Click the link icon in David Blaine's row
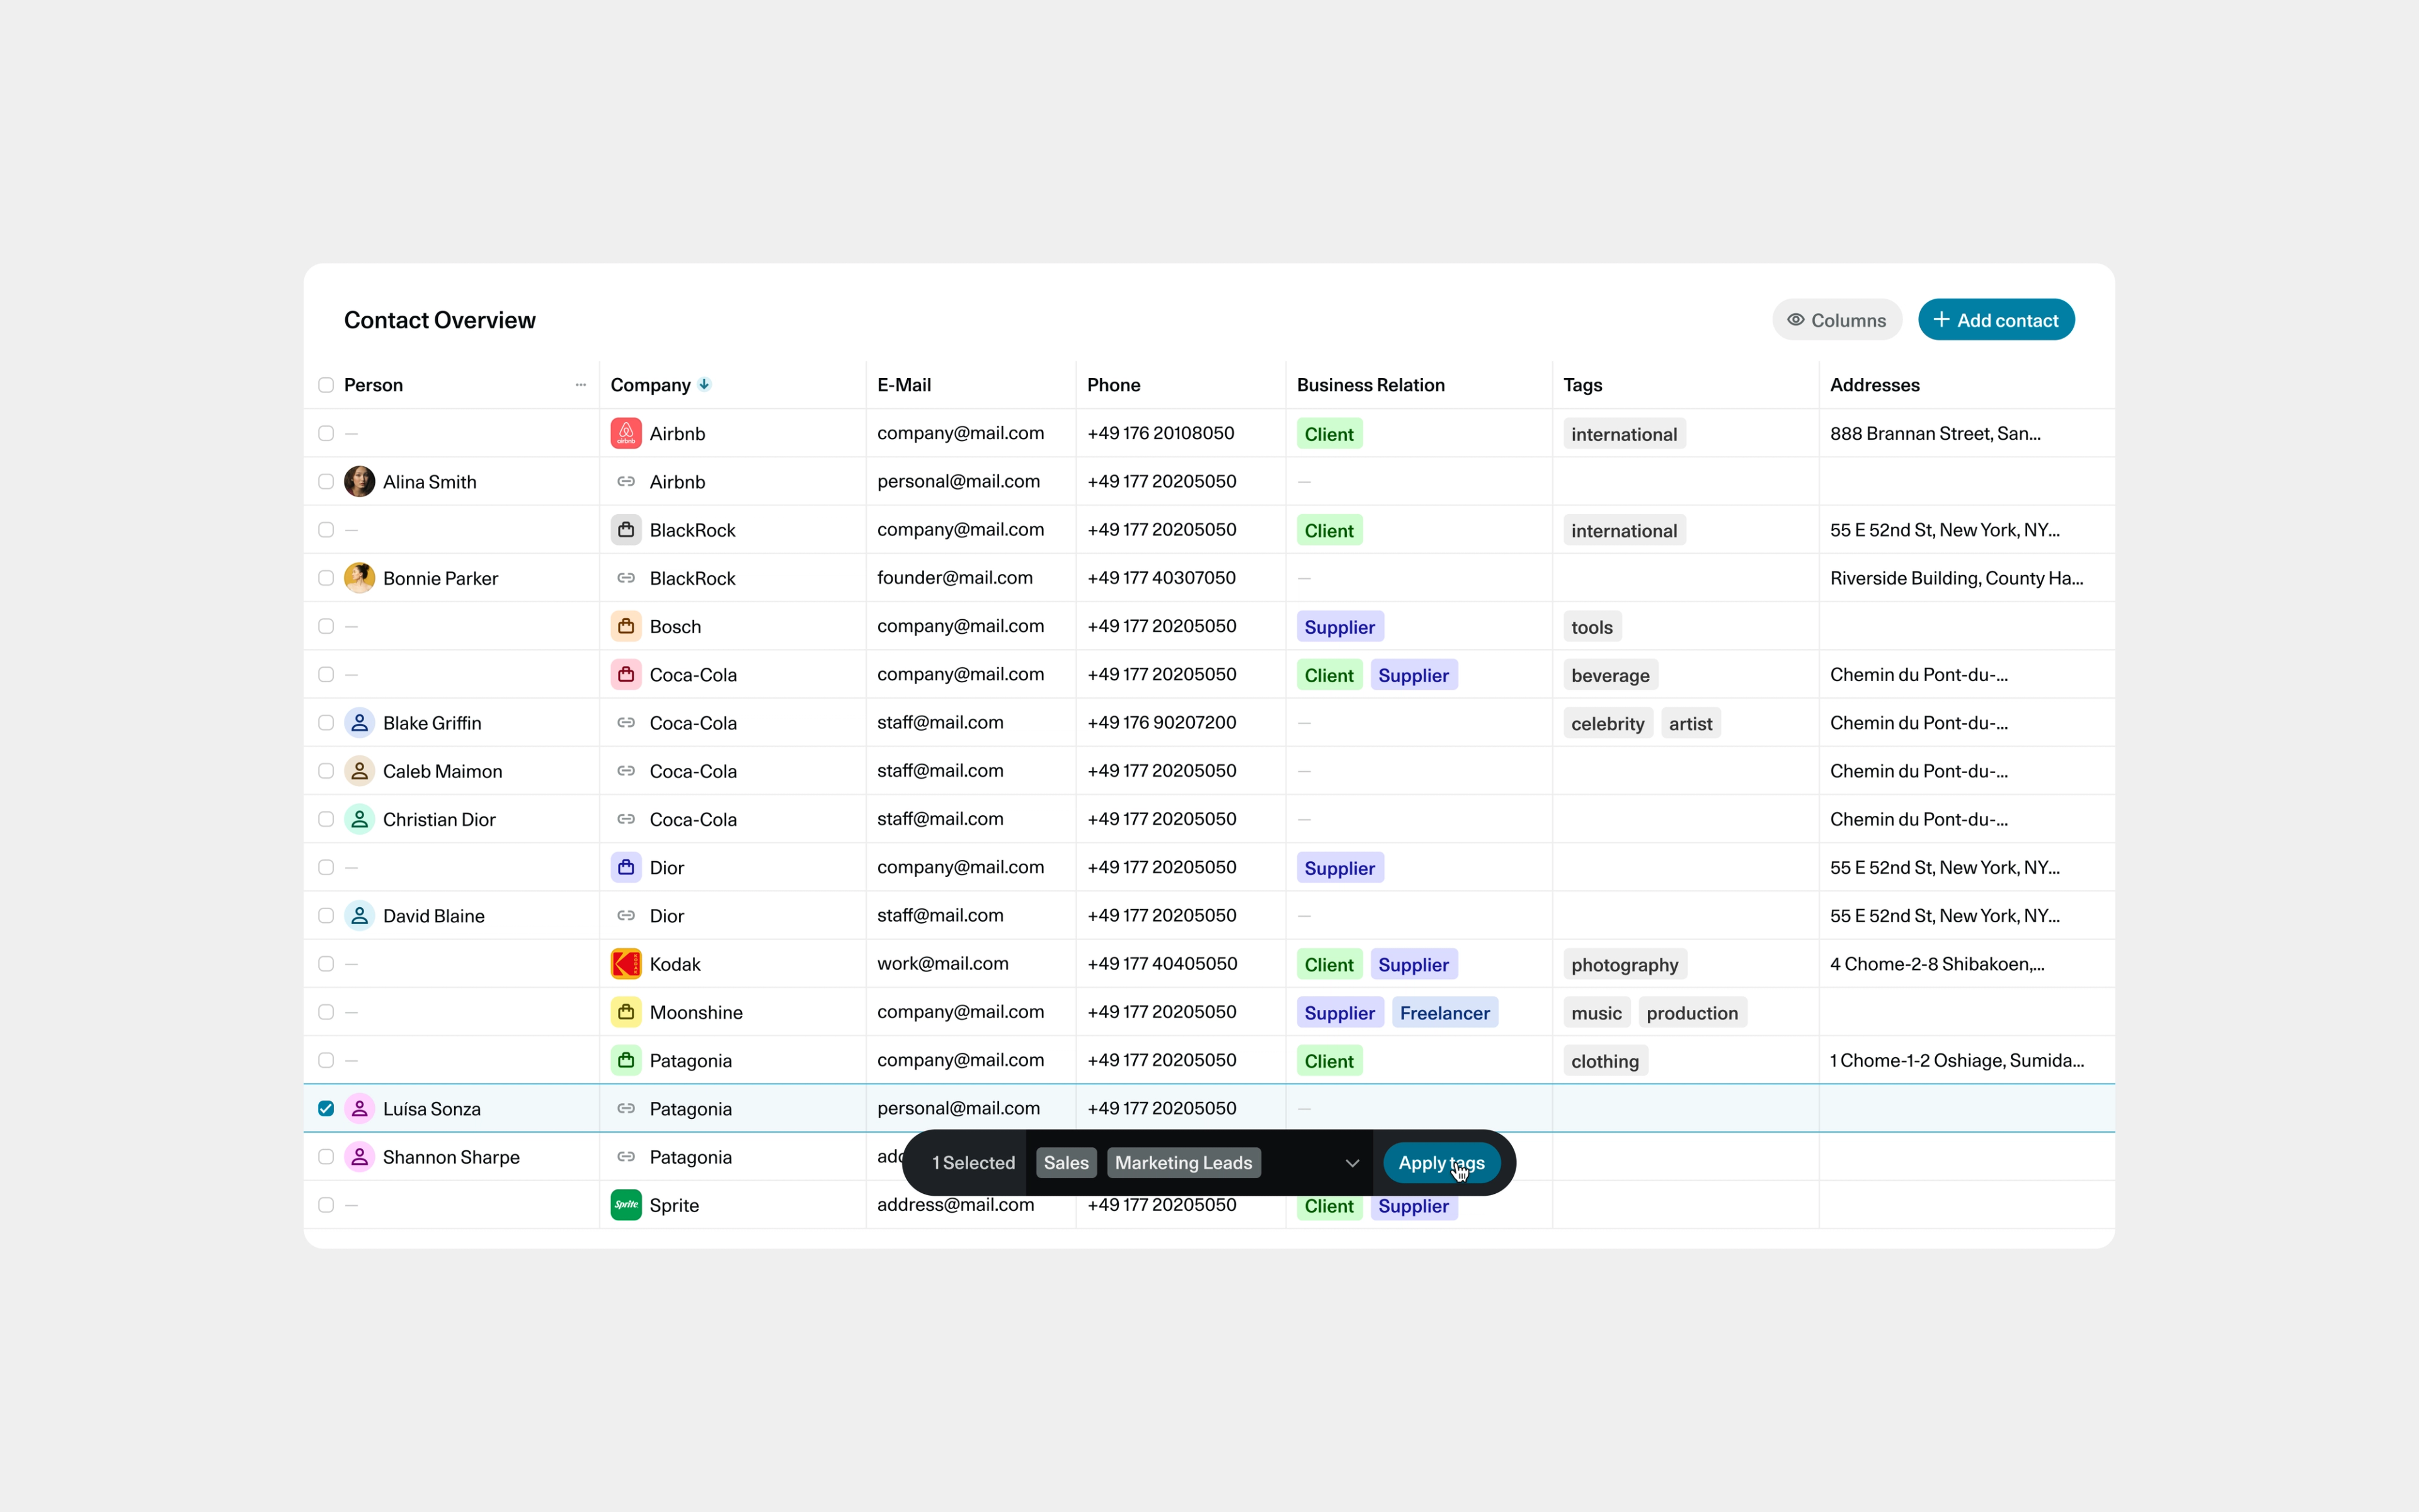Viewport: 2419px width, 1512px height. [x=626, y=915]
